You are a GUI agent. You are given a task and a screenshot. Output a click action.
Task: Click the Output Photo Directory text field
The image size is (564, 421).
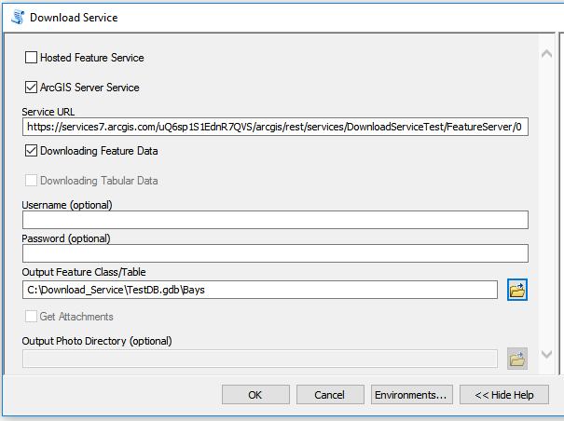pos(260,359)
